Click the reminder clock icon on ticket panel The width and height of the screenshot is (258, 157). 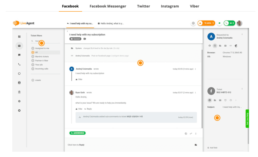[225, 100]
